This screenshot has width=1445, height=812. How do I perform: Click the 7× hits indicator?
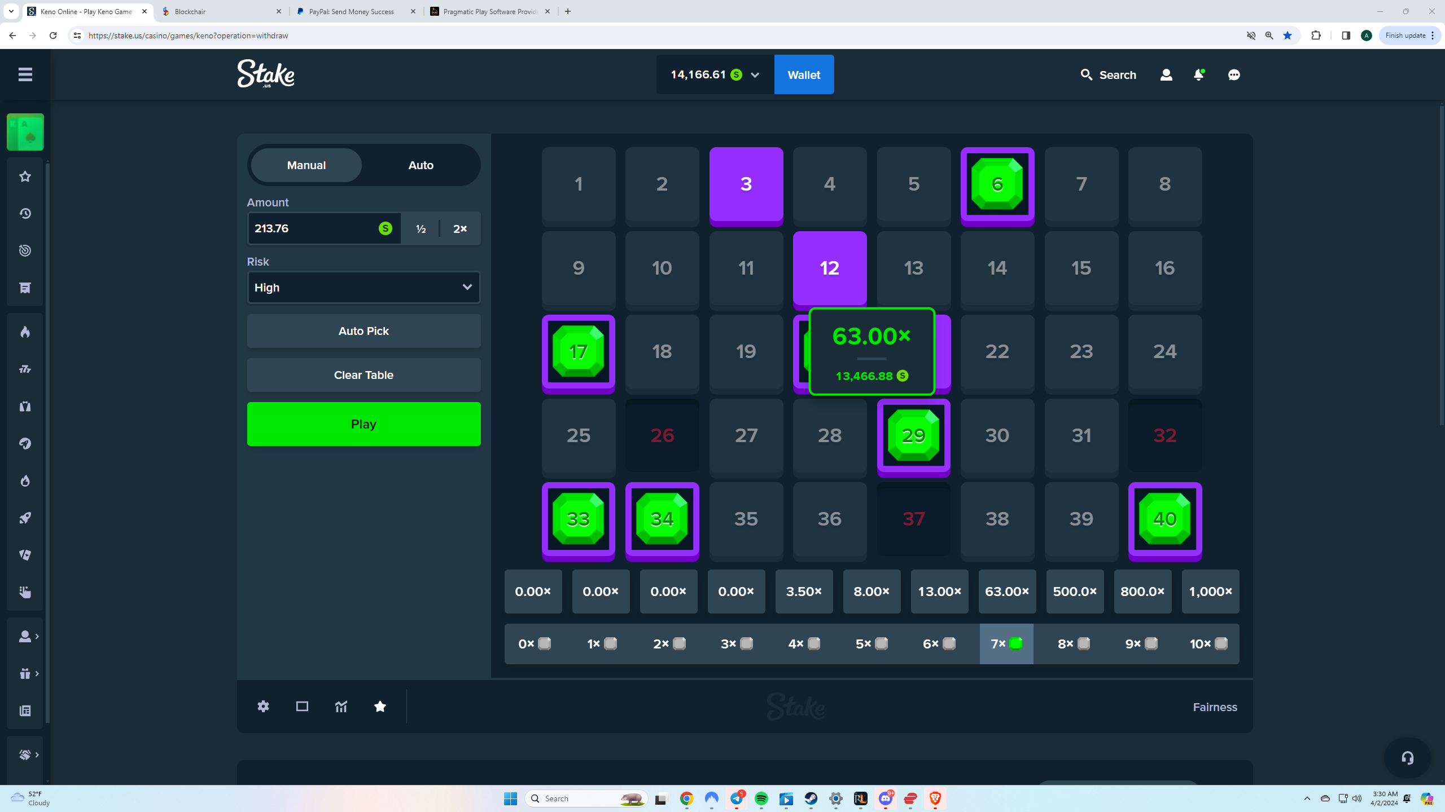pos(1006,644)
